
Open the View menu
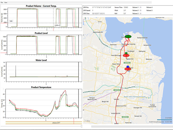coord(6,2)
